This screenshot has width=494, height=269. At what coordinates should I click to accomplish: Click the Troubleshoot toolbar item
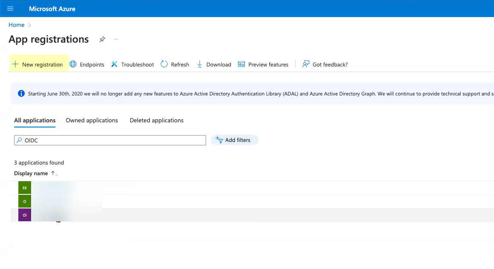coord(133,64)
